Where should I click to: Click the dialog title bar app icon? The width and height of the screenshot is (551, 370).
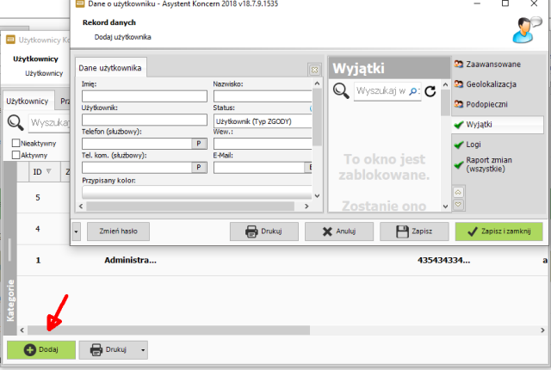pyautogui.click(x=80, y=3)
